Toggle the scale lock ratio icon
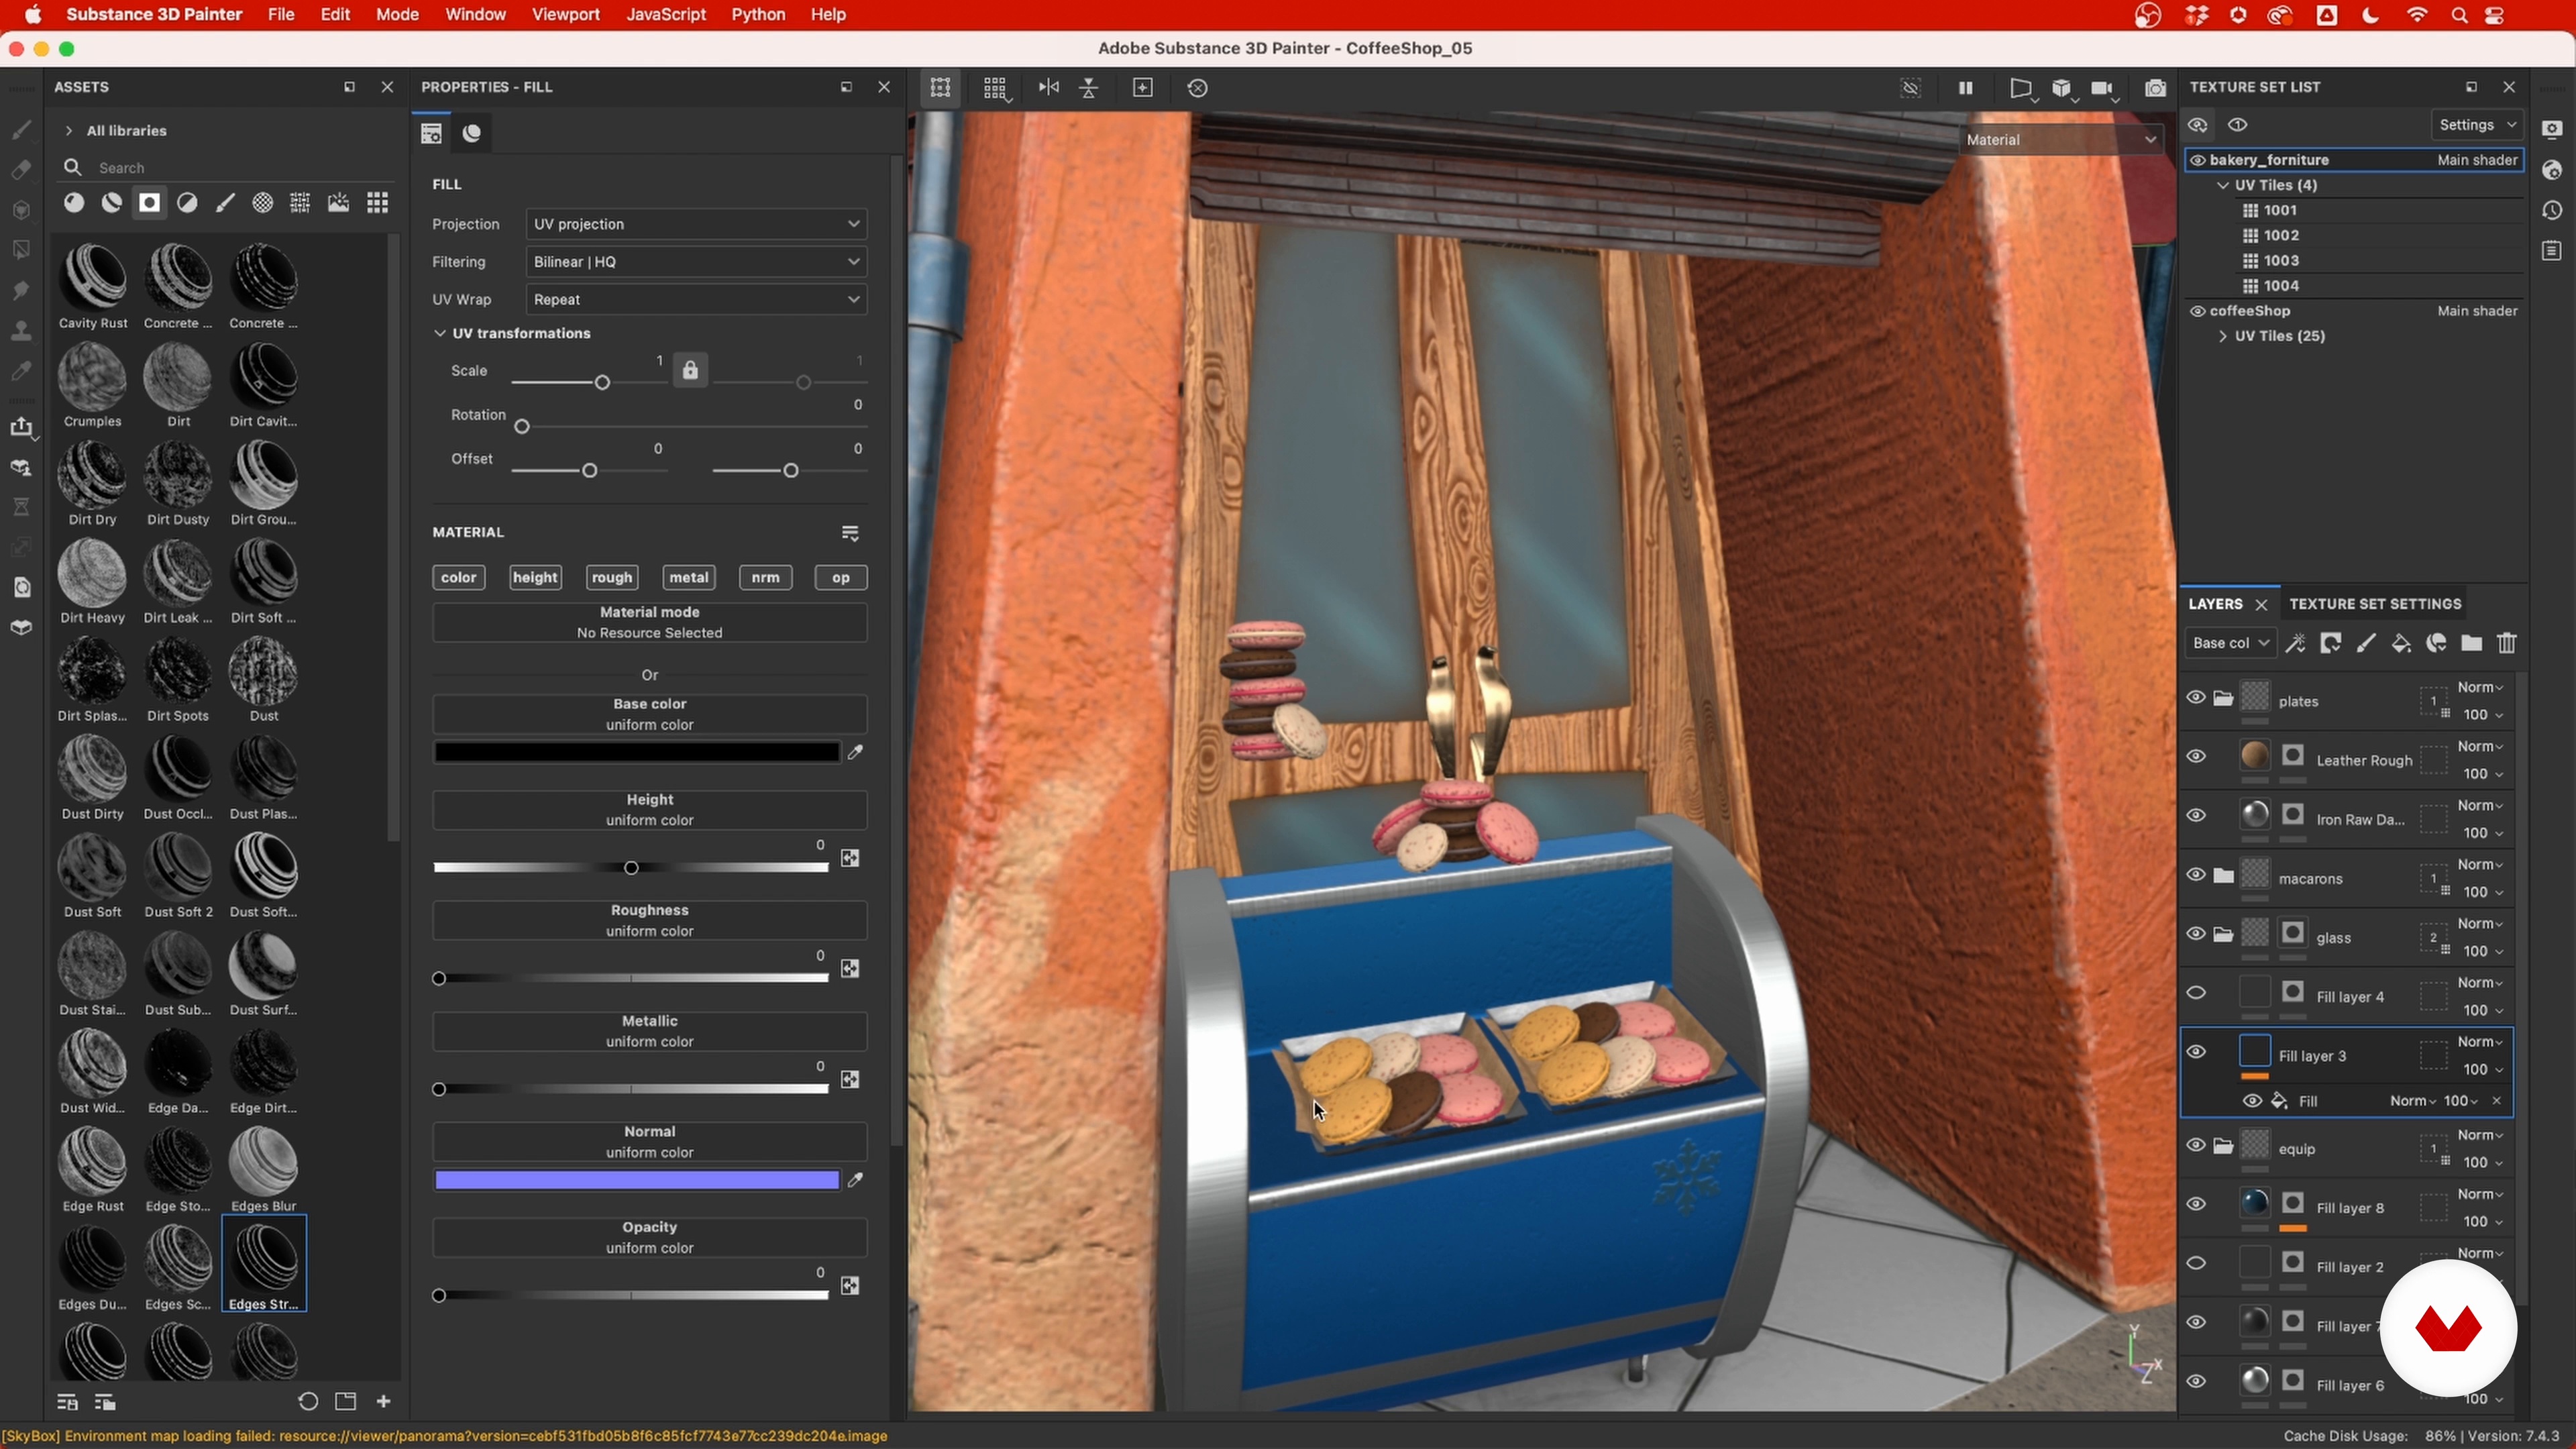Image resolution: width=2576 pixels, height=1449 pixels. (x=690, y=370)
